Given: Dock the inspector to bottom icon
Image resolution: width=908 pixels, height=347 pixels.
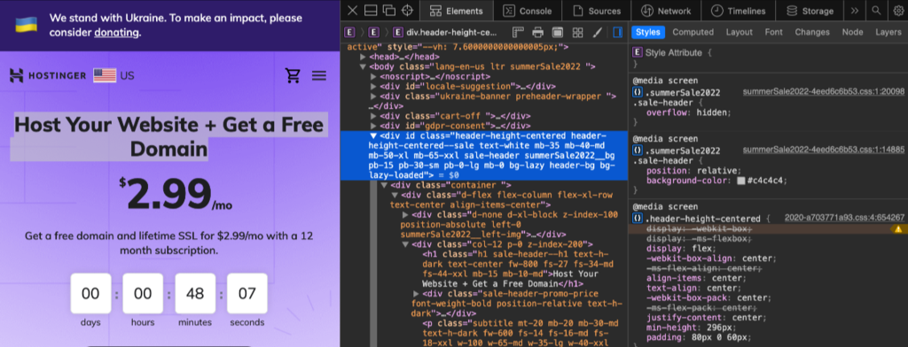Looking at the screenshot, I should pyautogui.click(x=372, y=11).
